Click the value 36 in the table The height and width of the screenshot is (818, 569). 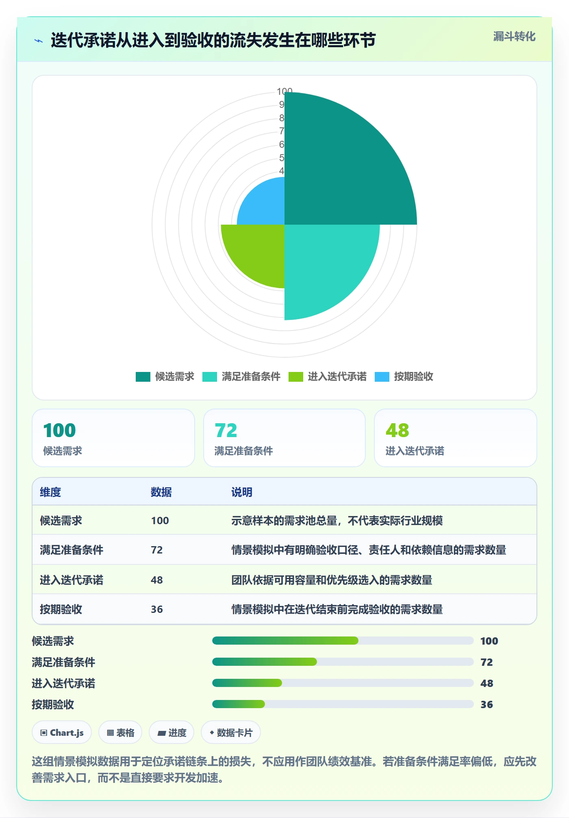tap(157, 609)
